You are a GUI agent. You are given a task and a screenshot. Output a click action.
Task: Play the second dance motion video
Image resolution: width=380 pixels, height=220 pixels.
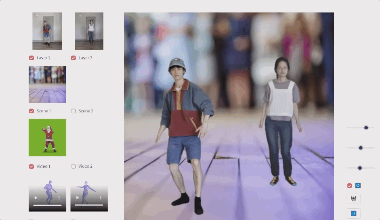[x=78, y=198]
